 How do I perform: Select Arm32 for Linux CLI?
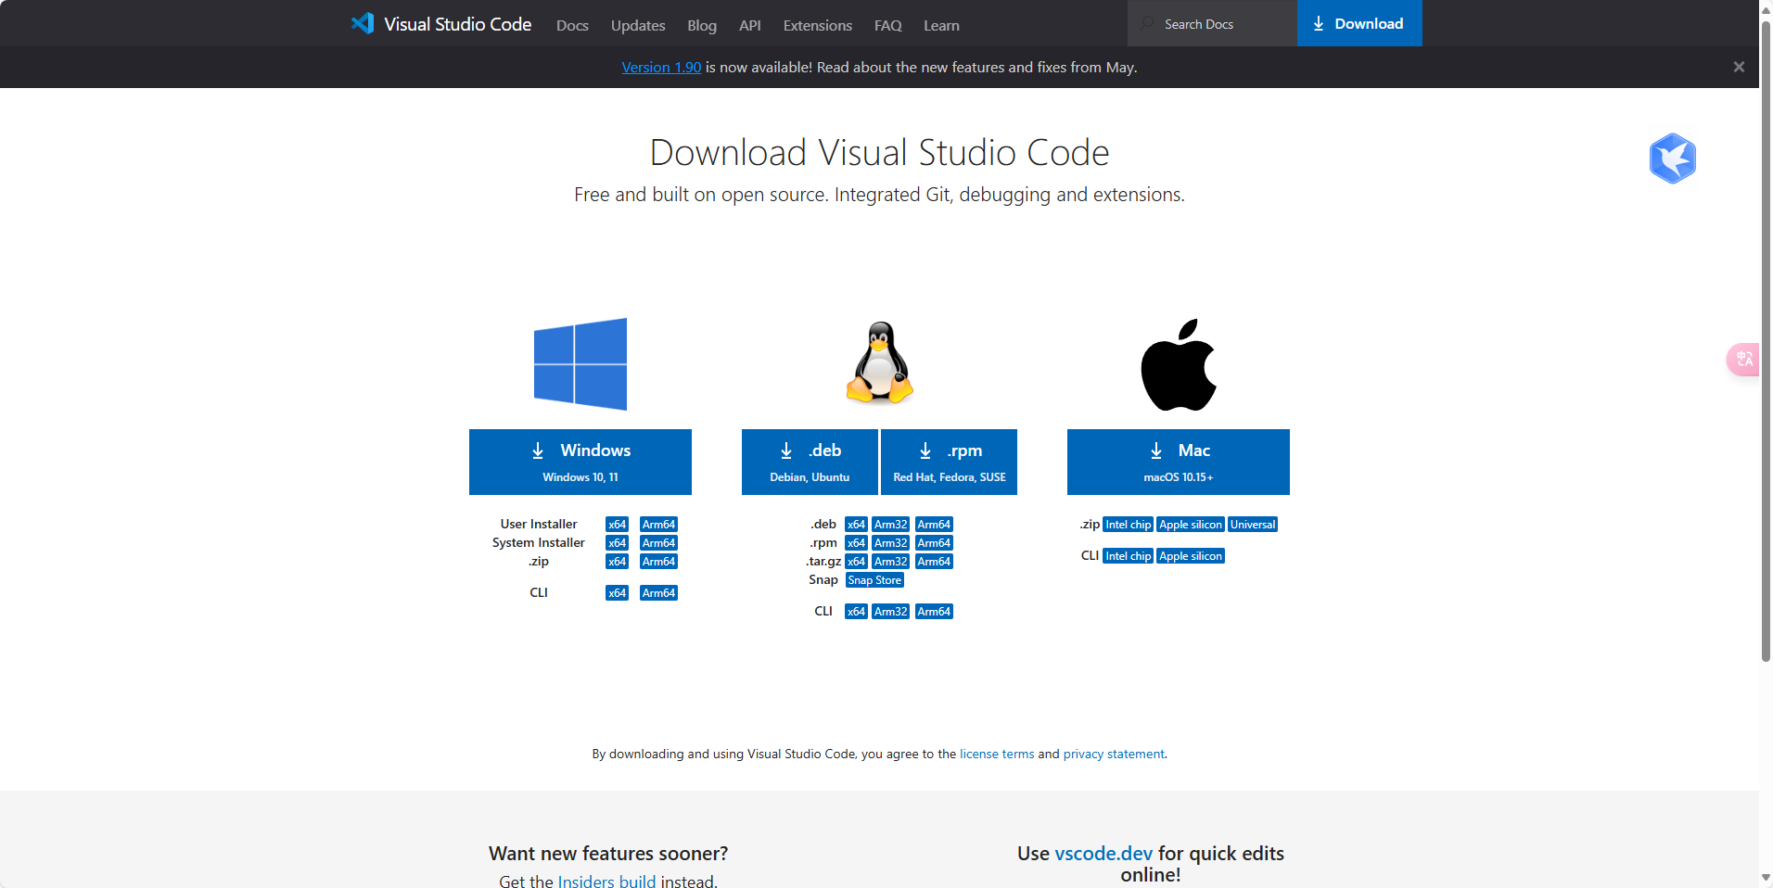coord(890,612)
